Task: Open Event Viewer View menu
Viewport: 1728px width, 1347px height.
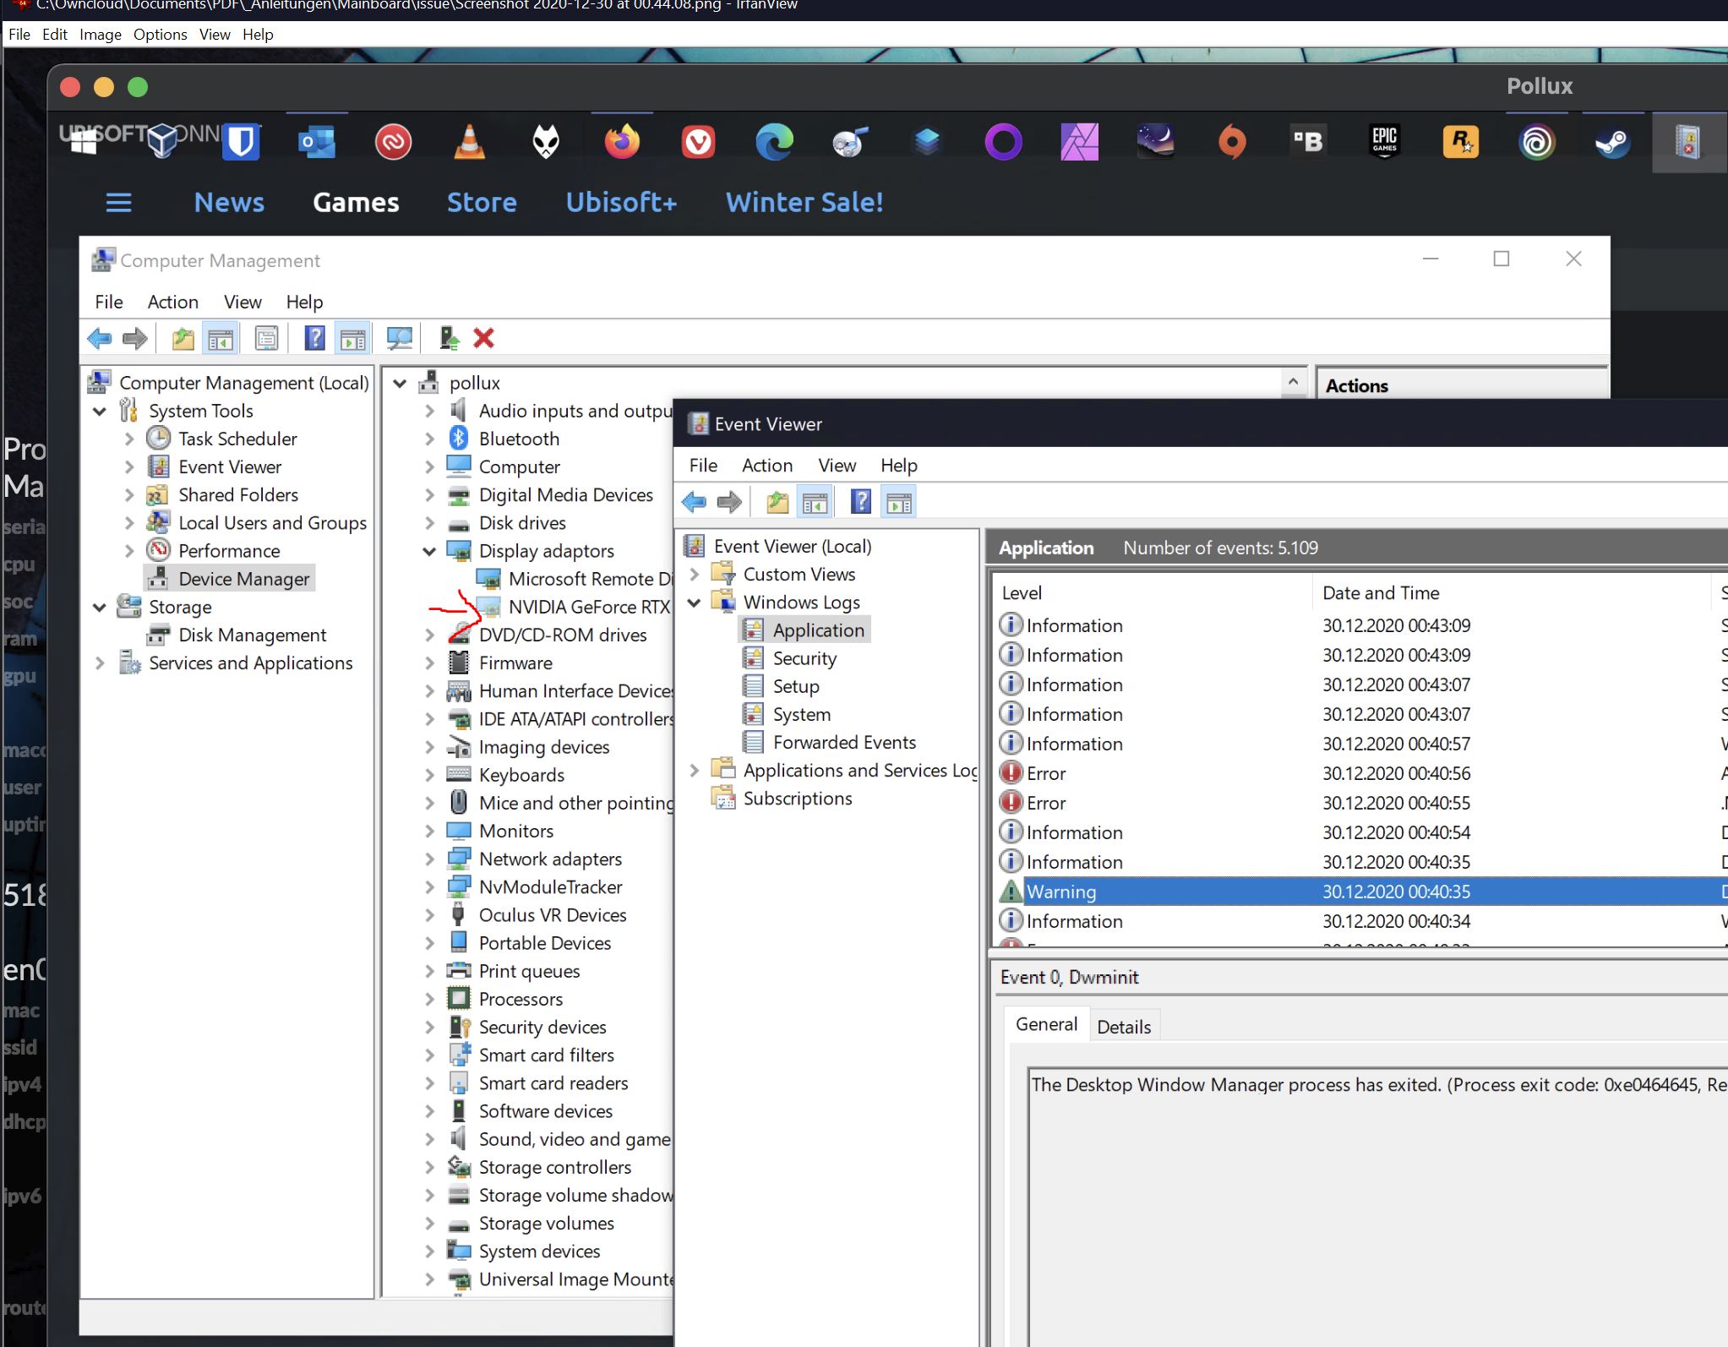Action: 837,466
